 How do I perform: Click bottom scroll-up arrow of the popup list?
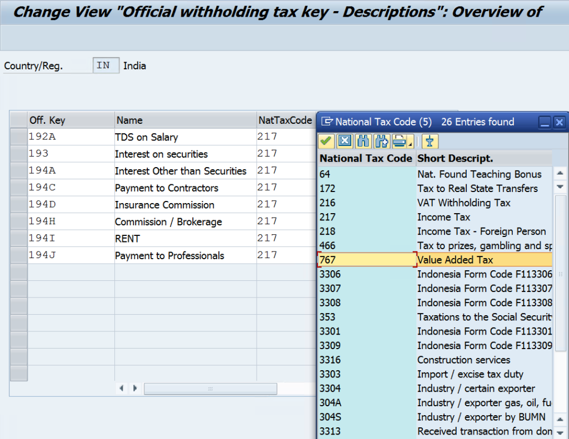560,419
